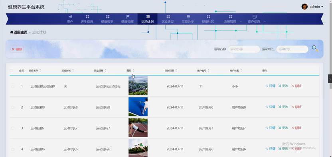Sort by 图片 column arrows
The image size is (332, 157).
pos(133,70)
